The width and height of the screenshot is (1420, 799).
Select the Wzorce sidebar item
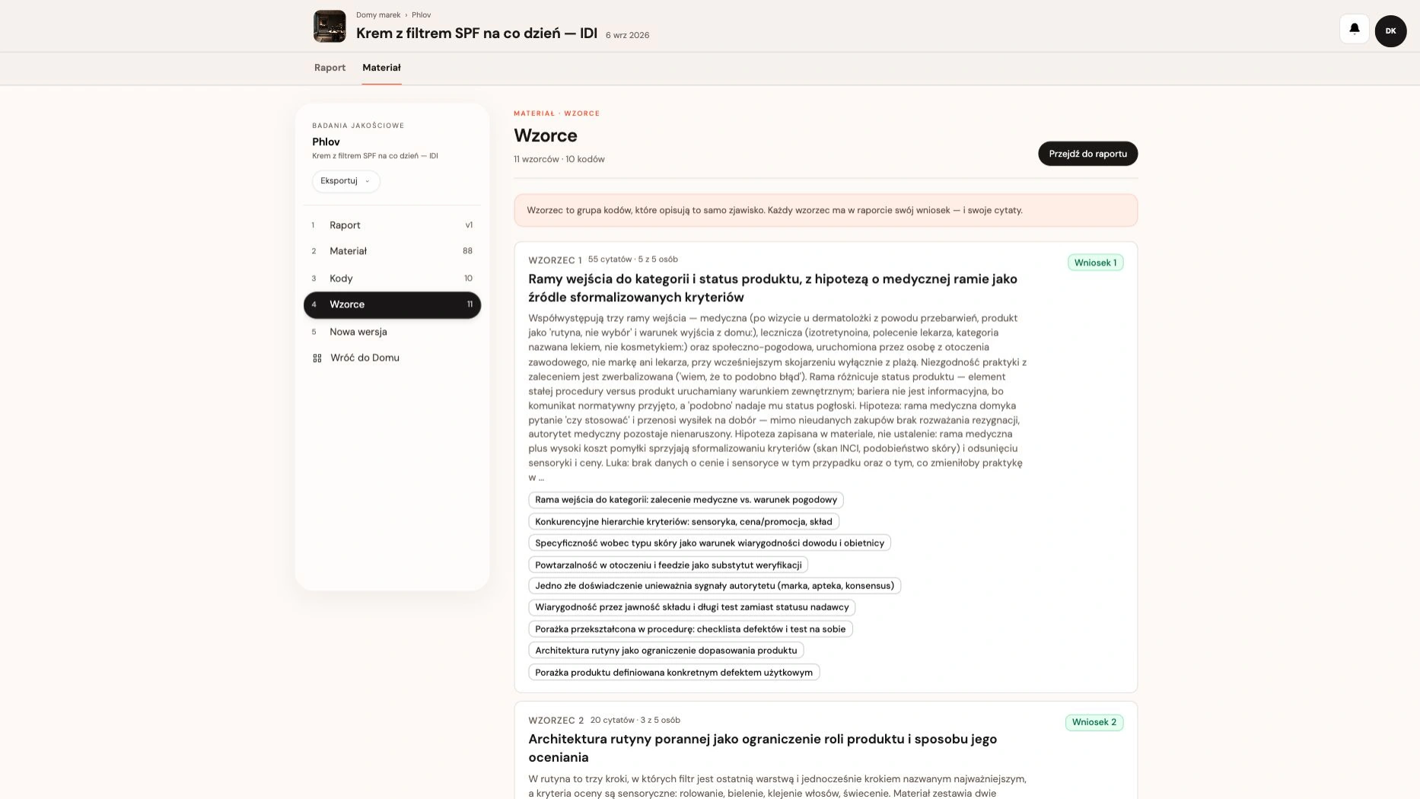point(392,304)
